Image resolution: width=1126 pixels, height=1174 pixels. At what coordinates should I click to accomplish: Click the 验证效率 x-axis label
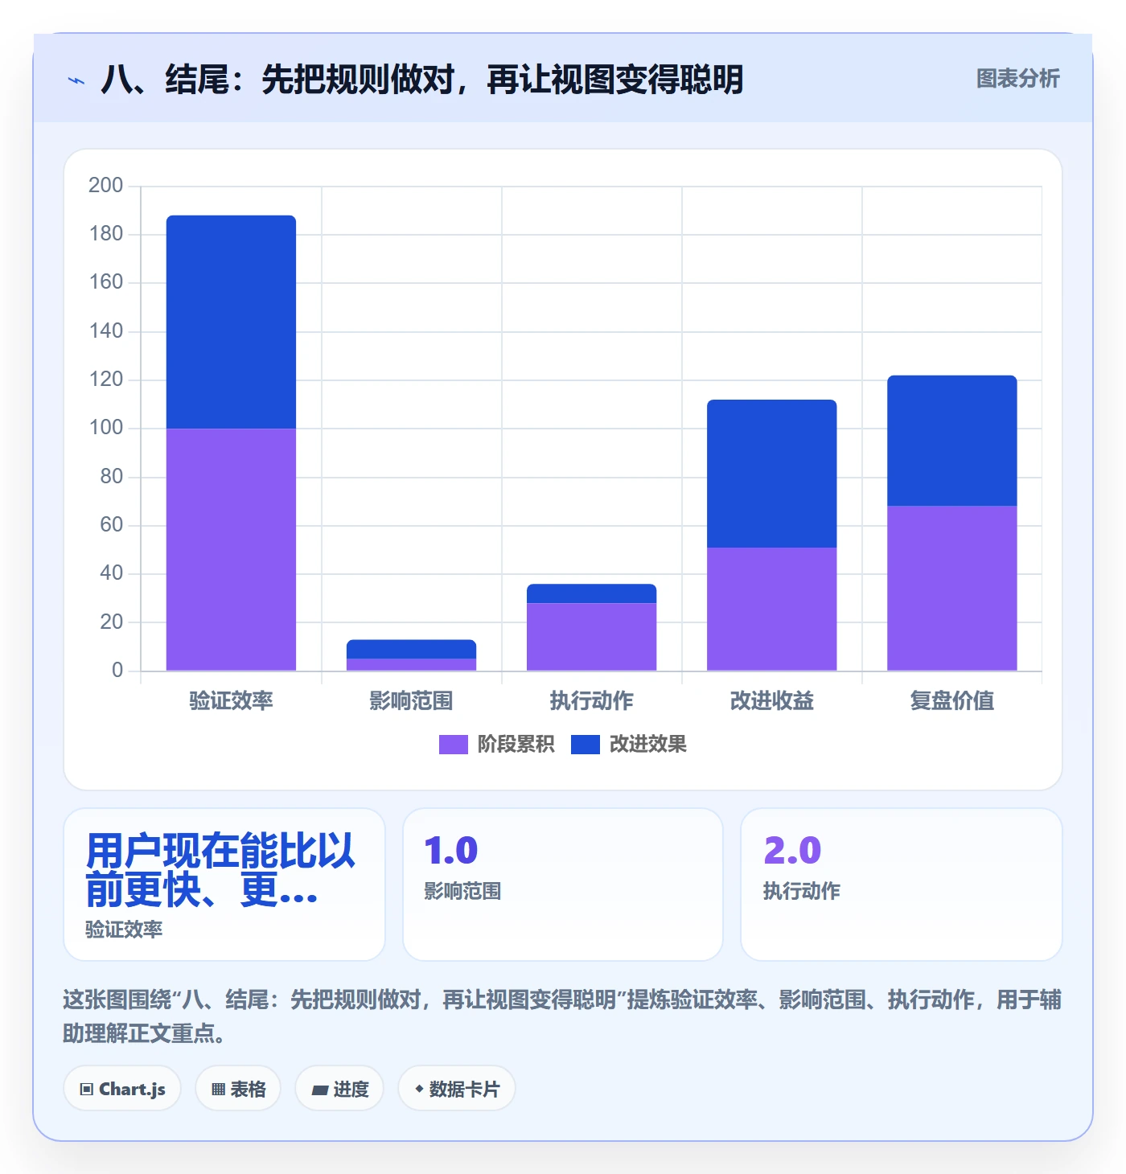231,700
